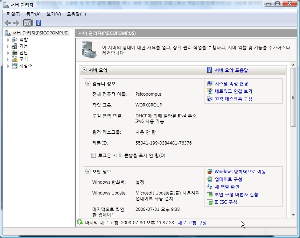Click the IE ESC 구성 link
The height and width of the screenshot is (238, 300).
pyautogui.click(x=226, y=202)
